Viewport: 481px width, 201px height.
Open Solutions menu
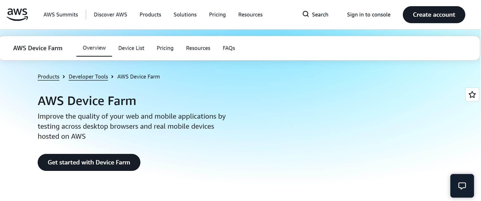pyautogui.click(x=185, y=15)
